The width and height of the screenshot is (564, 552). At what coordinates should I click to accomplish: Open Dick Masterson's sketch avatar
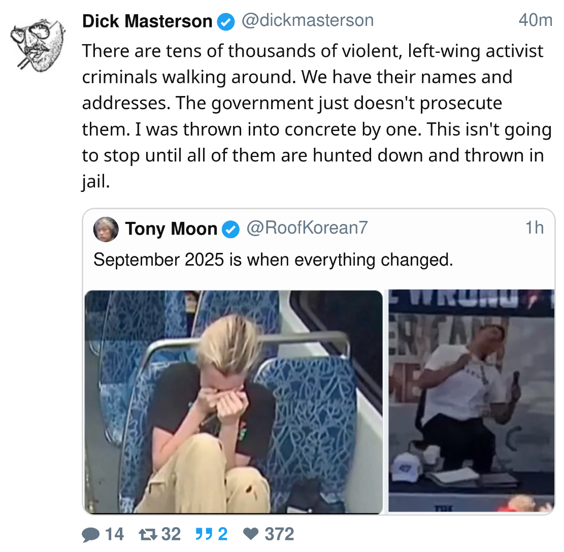click(x=38, y=45)
